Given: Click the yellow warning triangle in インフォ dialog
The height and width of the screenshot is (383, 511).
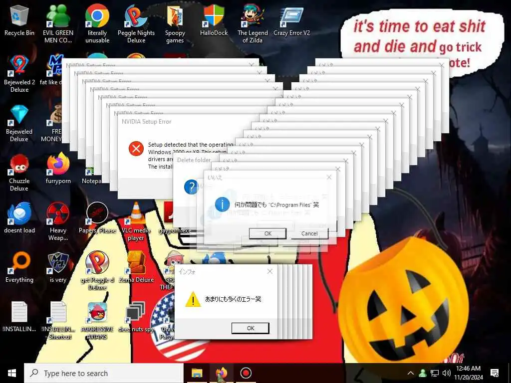Looking at the screenshot, I should 193,299.
